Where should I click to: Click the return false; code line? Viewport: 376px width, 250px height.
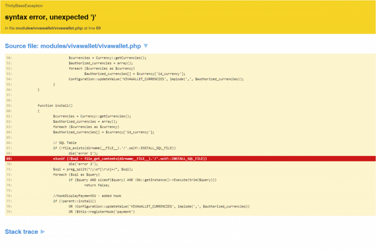[97, 185]
